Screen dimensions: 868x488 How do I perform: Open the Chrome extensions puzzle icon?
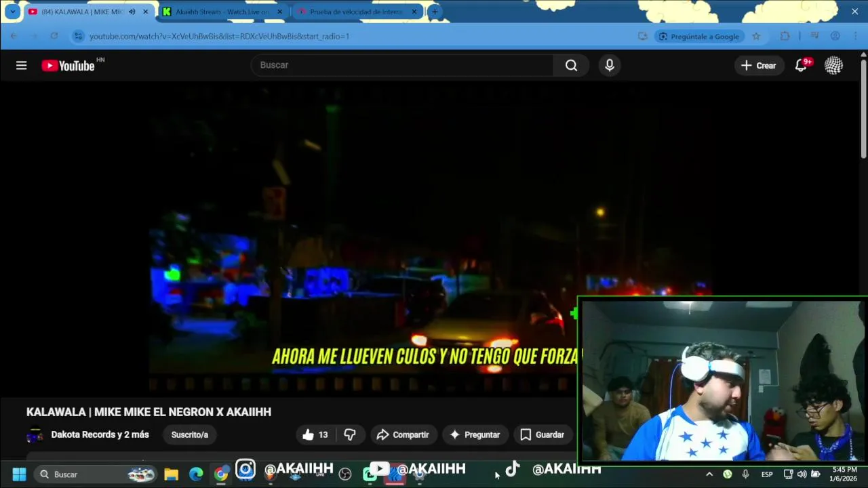tap(785, 36)
